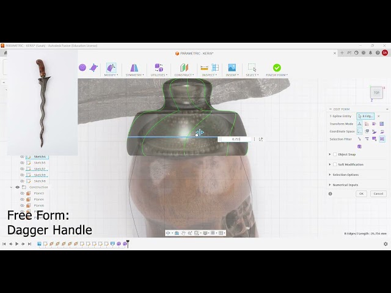Open the help question mark icon
Image resolution: width=391 pixels, height=293 pixels.
pyautogui.click(x=378, y=53)
